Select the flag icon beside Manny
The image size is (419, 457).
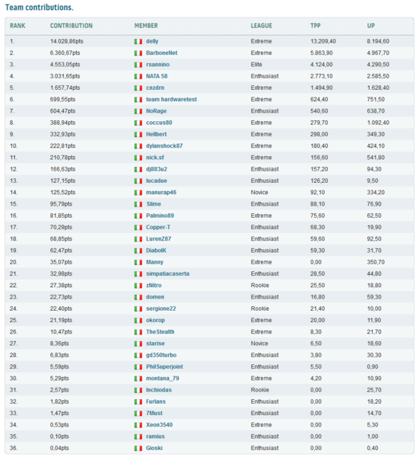tap(138, 263)
